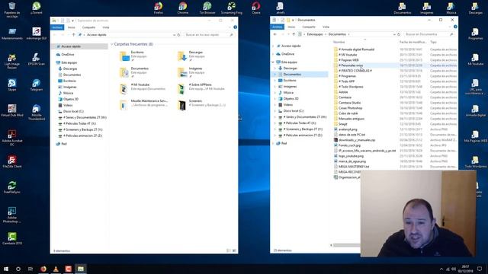The height and width of the screenshot is (274, 488).
Task: Click the up arrow in the Documentos window
Action: (x=294, y=34)
